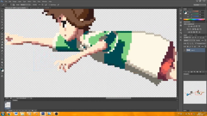Select the Paint Bucket tool

(2, 42)
